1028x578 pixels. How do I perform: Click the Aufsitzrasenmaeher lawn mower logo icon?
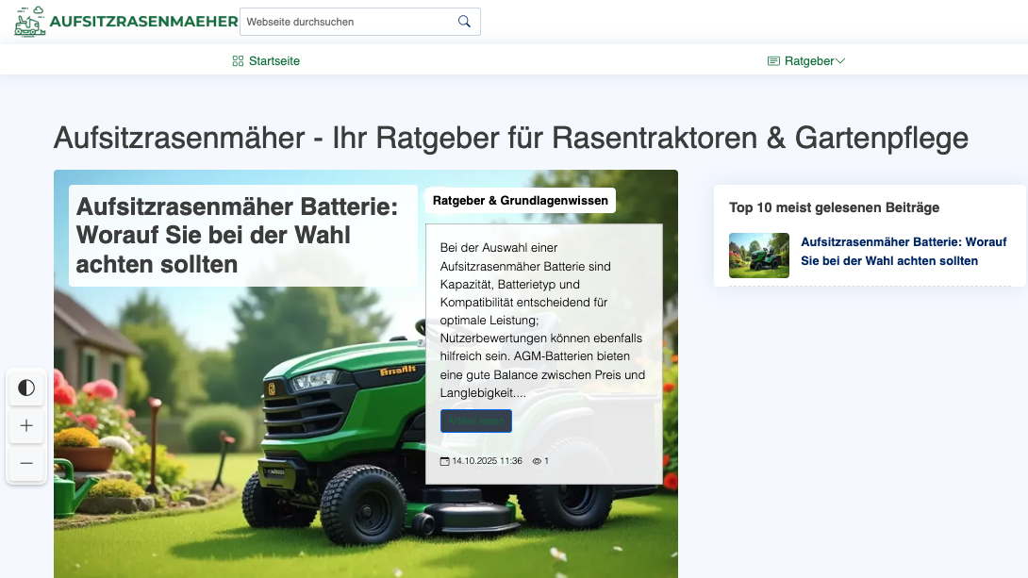(x=29, y=21)
